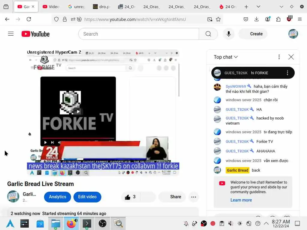Open system settings mixer taskbar icon
The image size is (307, 230).
[x=25, y=223]
